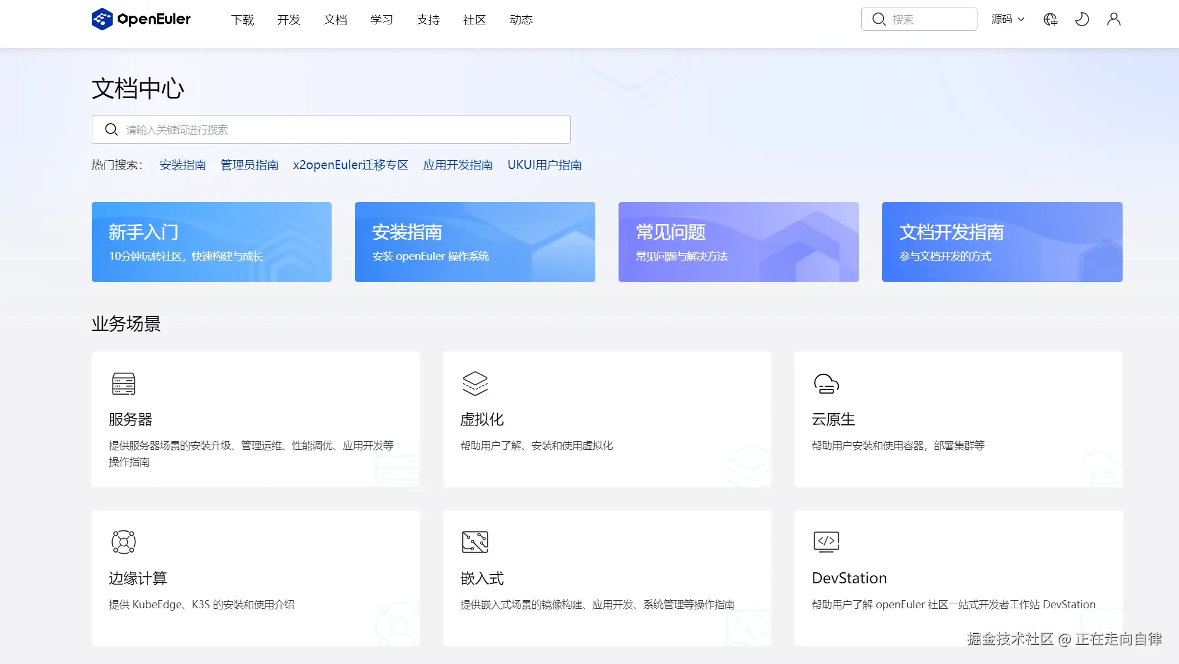Click the 管理员指南 hot search link
Screen dimensions: 1179x664
click(249, 165)
